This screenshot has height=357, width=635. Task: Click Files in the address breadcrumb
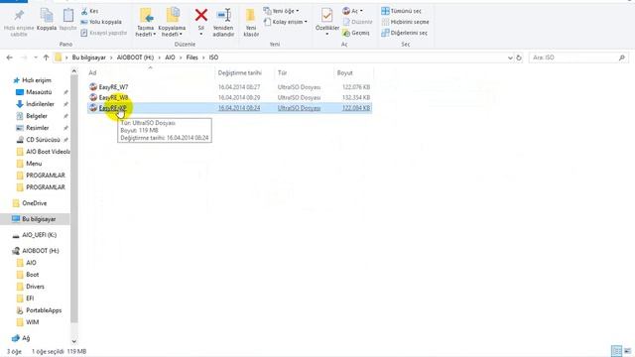pos(191,58)
